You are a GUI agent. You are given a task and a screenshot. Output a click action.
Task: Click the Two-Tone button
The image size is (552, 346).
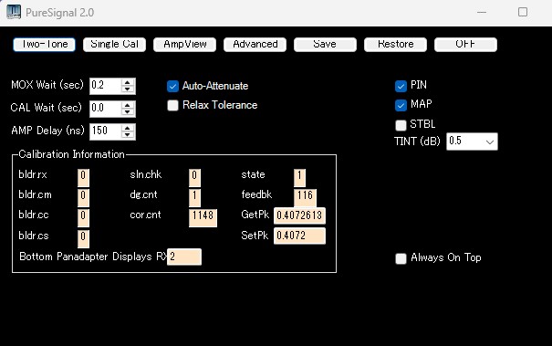[44, 45]
